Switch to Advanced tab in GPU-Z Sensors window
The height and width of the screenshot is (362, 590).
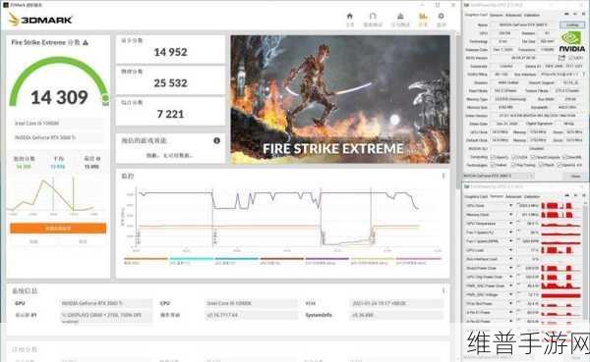(513, 196)
